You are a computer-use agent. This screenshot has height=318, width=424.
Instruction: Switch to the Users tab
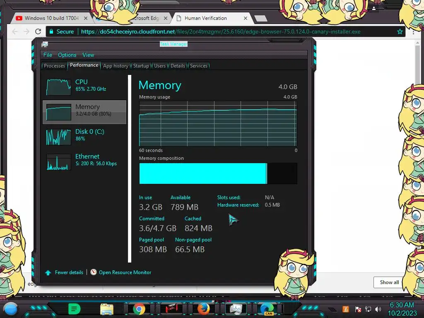point(160,66)
